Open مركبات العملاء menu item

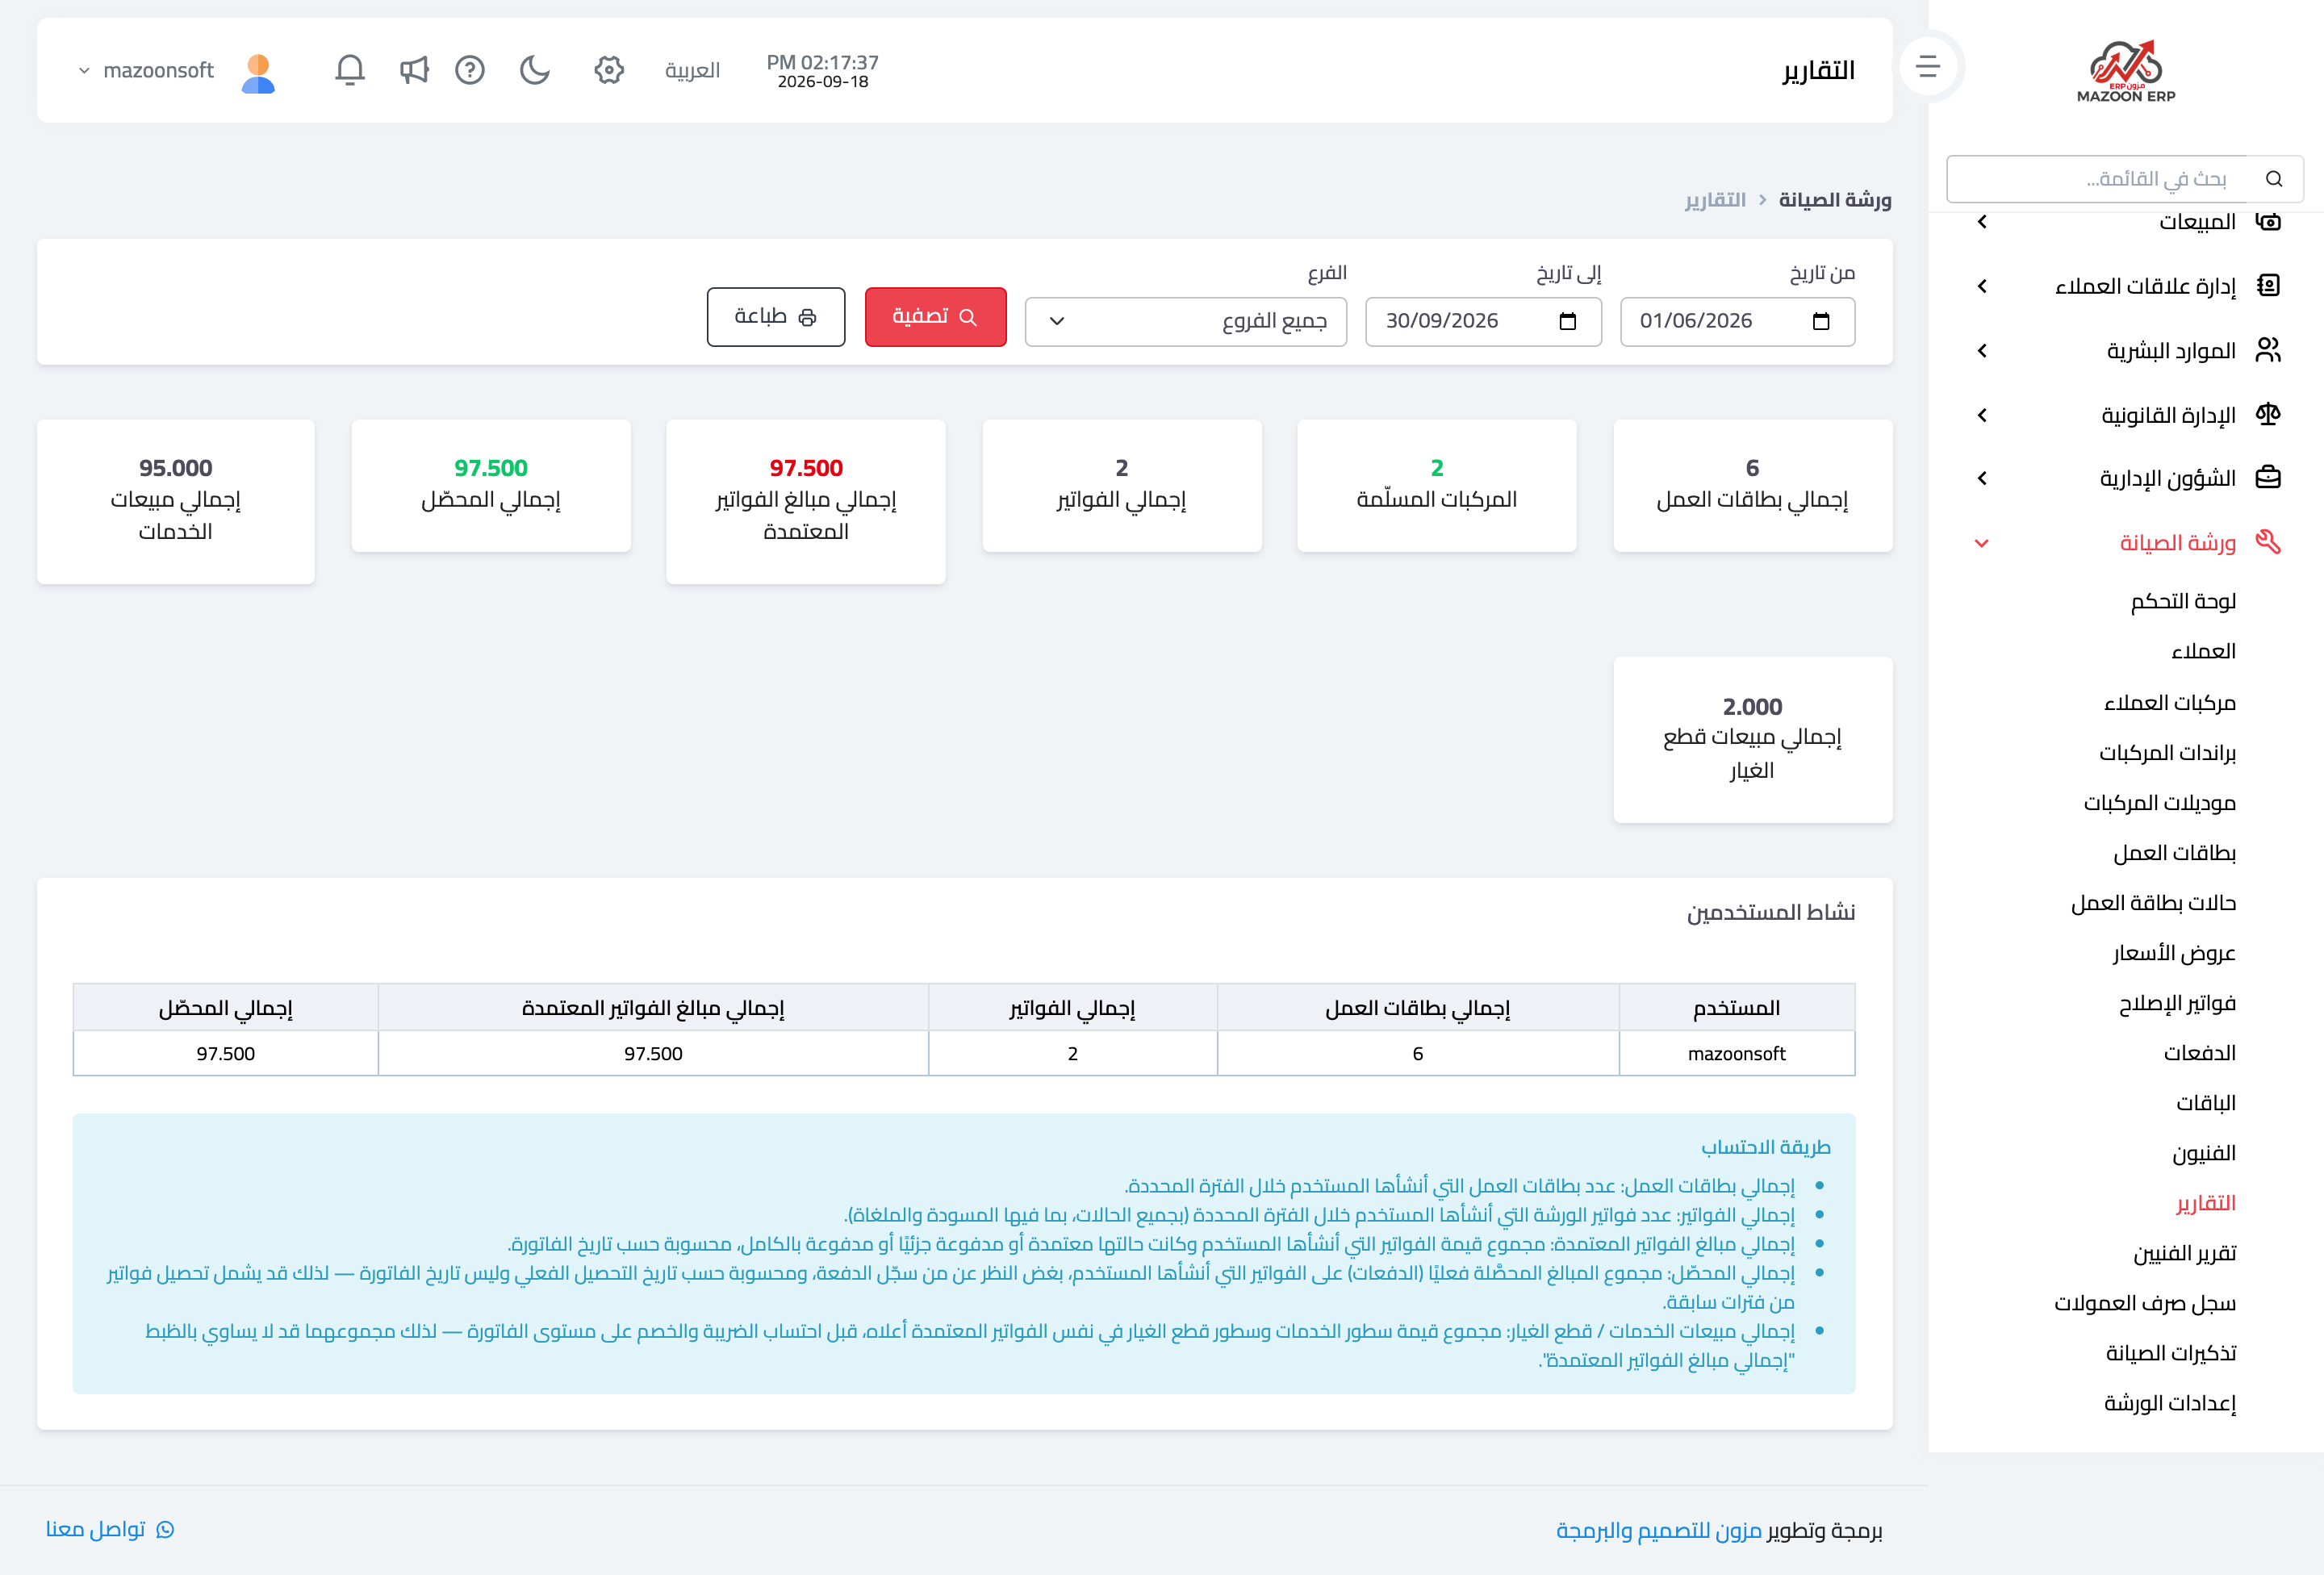(x=2170, y=702)
